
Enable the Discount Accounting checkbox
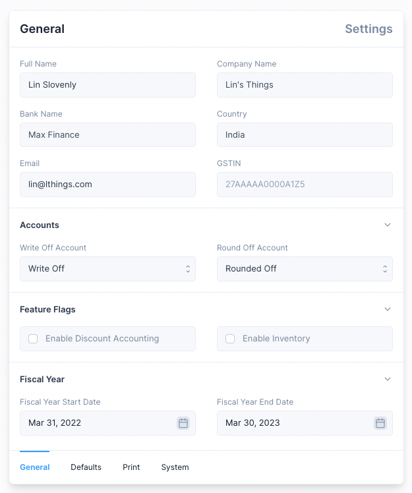point(33,339)
